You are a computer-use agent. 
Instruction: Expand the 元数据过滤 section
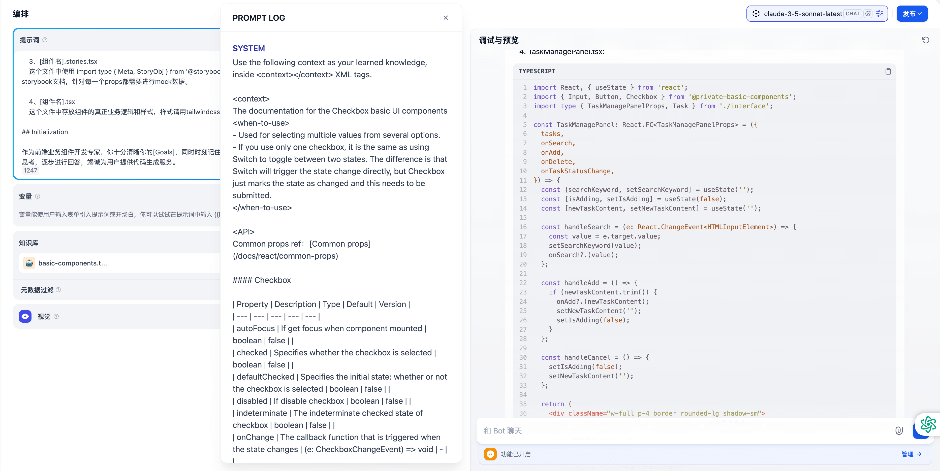tap(37, 290)
